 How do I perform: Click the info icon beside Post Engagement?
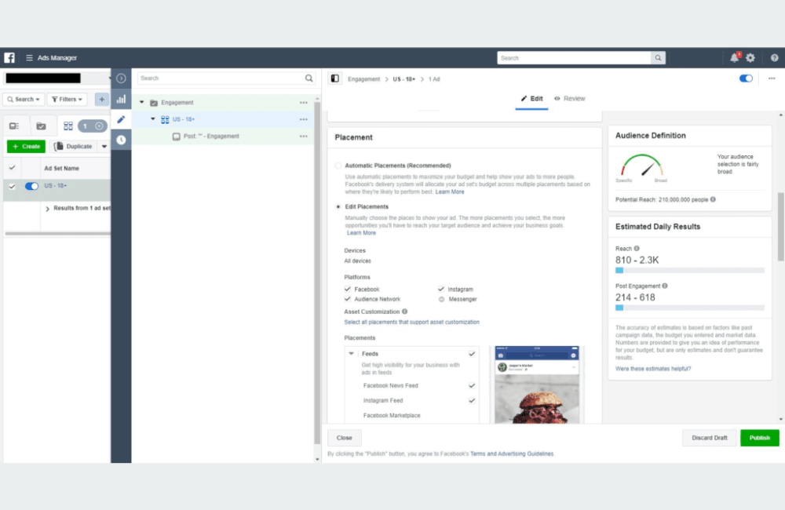[x=665, y=286]
